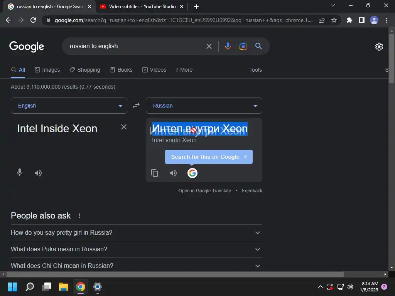Click the vertical scrollbar thumb
This screenshot has height=296, width=395.
[392, 59]
